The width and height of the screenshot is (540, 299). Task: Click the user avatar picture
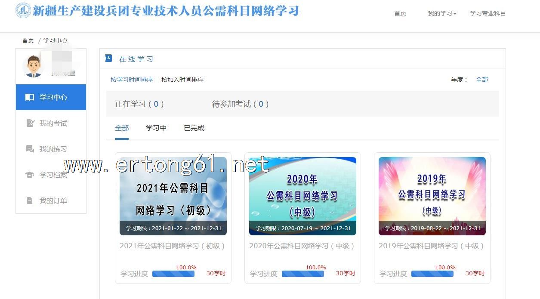click(x=33, y=66)
